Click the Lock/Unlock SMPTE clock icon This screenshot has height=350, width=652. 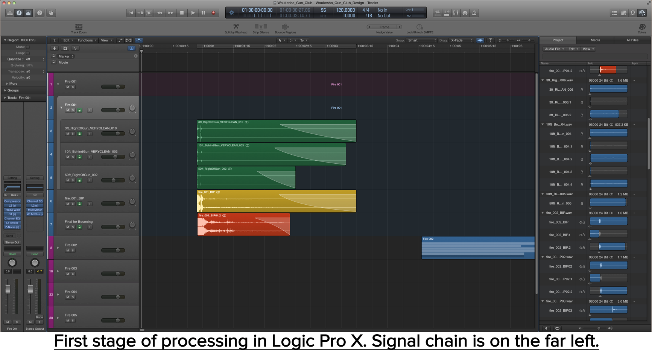[x=420, y=27]
